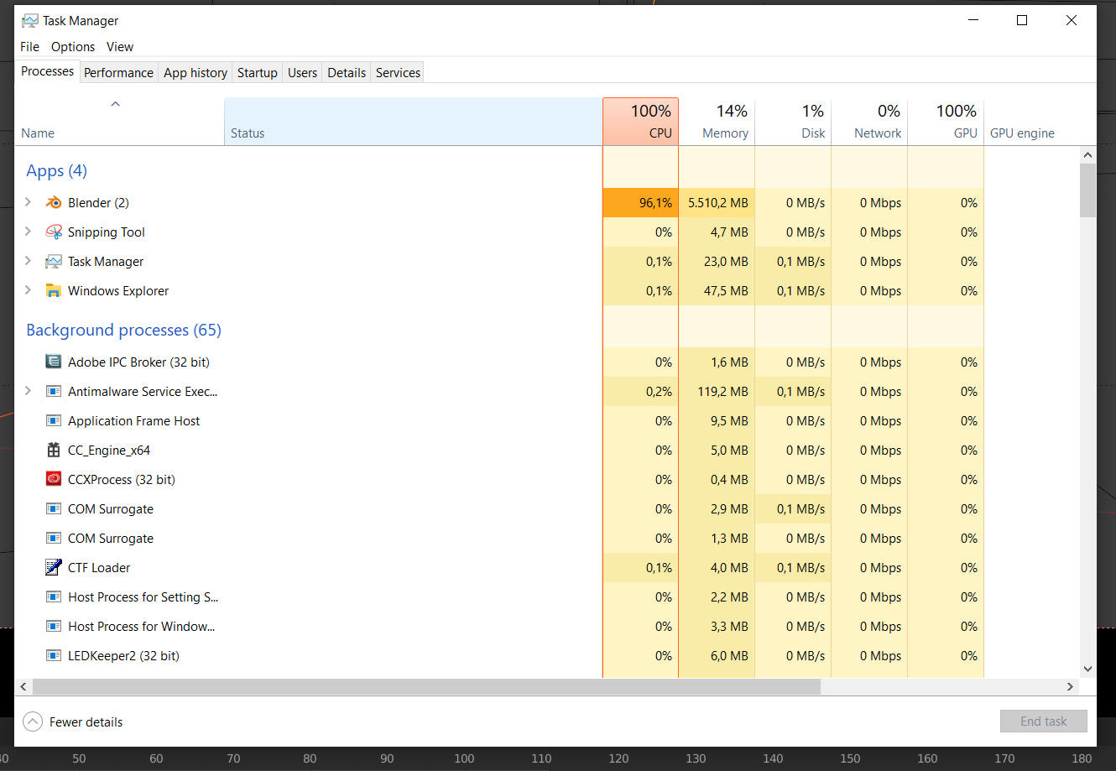Click the Windows Explorer folder icon
Screen dimensions: 1116x771
pyautogui.click(x=54, y=291)
